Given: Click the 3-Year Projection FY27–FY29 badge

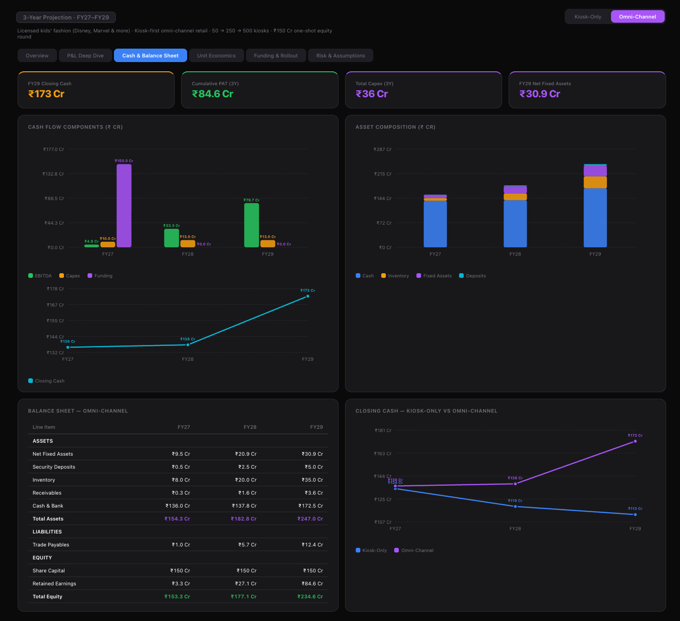Looking at the screenshot, I should click(x=66, y=18).
